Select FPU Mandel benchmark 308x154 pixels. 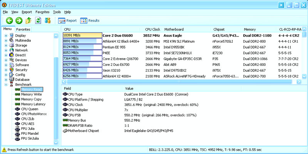pos(30,134)
